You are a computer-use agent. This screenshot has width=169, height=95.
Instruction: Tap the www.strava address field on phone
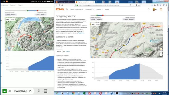(20, 91)
